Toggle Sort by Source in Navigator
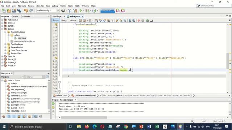This screenshot has height=130, width=232. [40, 117]
